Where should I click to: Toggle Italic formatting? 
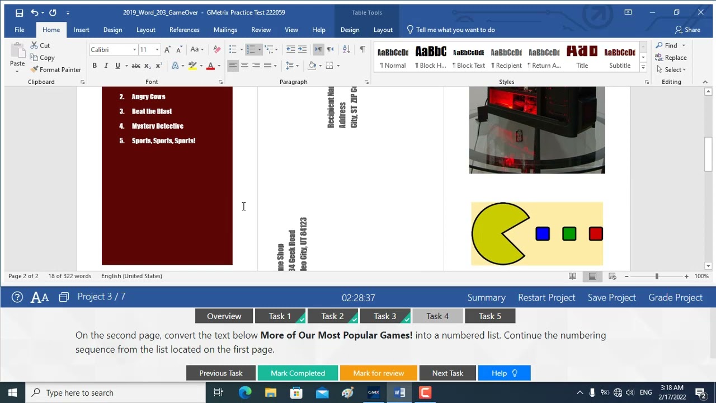(x=106, y=65)
